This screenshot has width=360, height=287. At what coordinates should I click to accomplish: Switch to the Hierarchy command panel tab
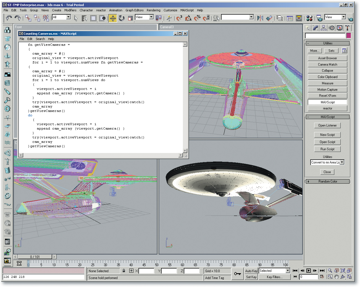(x=324, y=28)
